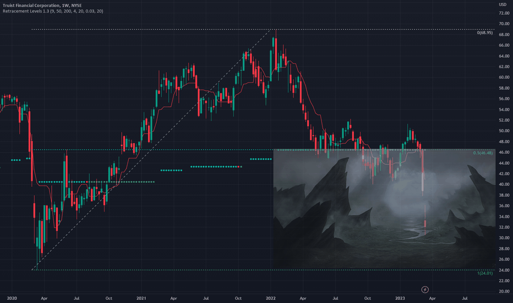The height and width of the screenshot is (303, 513).
Task: Click the 28.00 price axis label
Action: click(x=504, y=249)
